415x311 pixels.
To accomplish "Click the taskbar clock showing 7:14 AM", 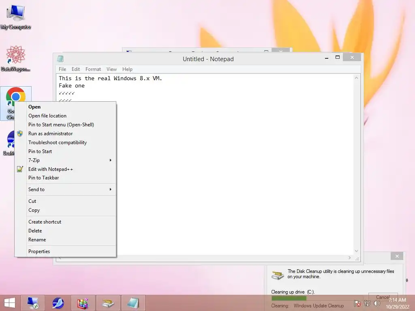I will (x=397, y=303).
